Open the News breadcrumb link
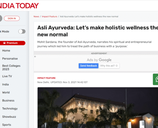Screen dimensions: 158x128 point(36,16)
